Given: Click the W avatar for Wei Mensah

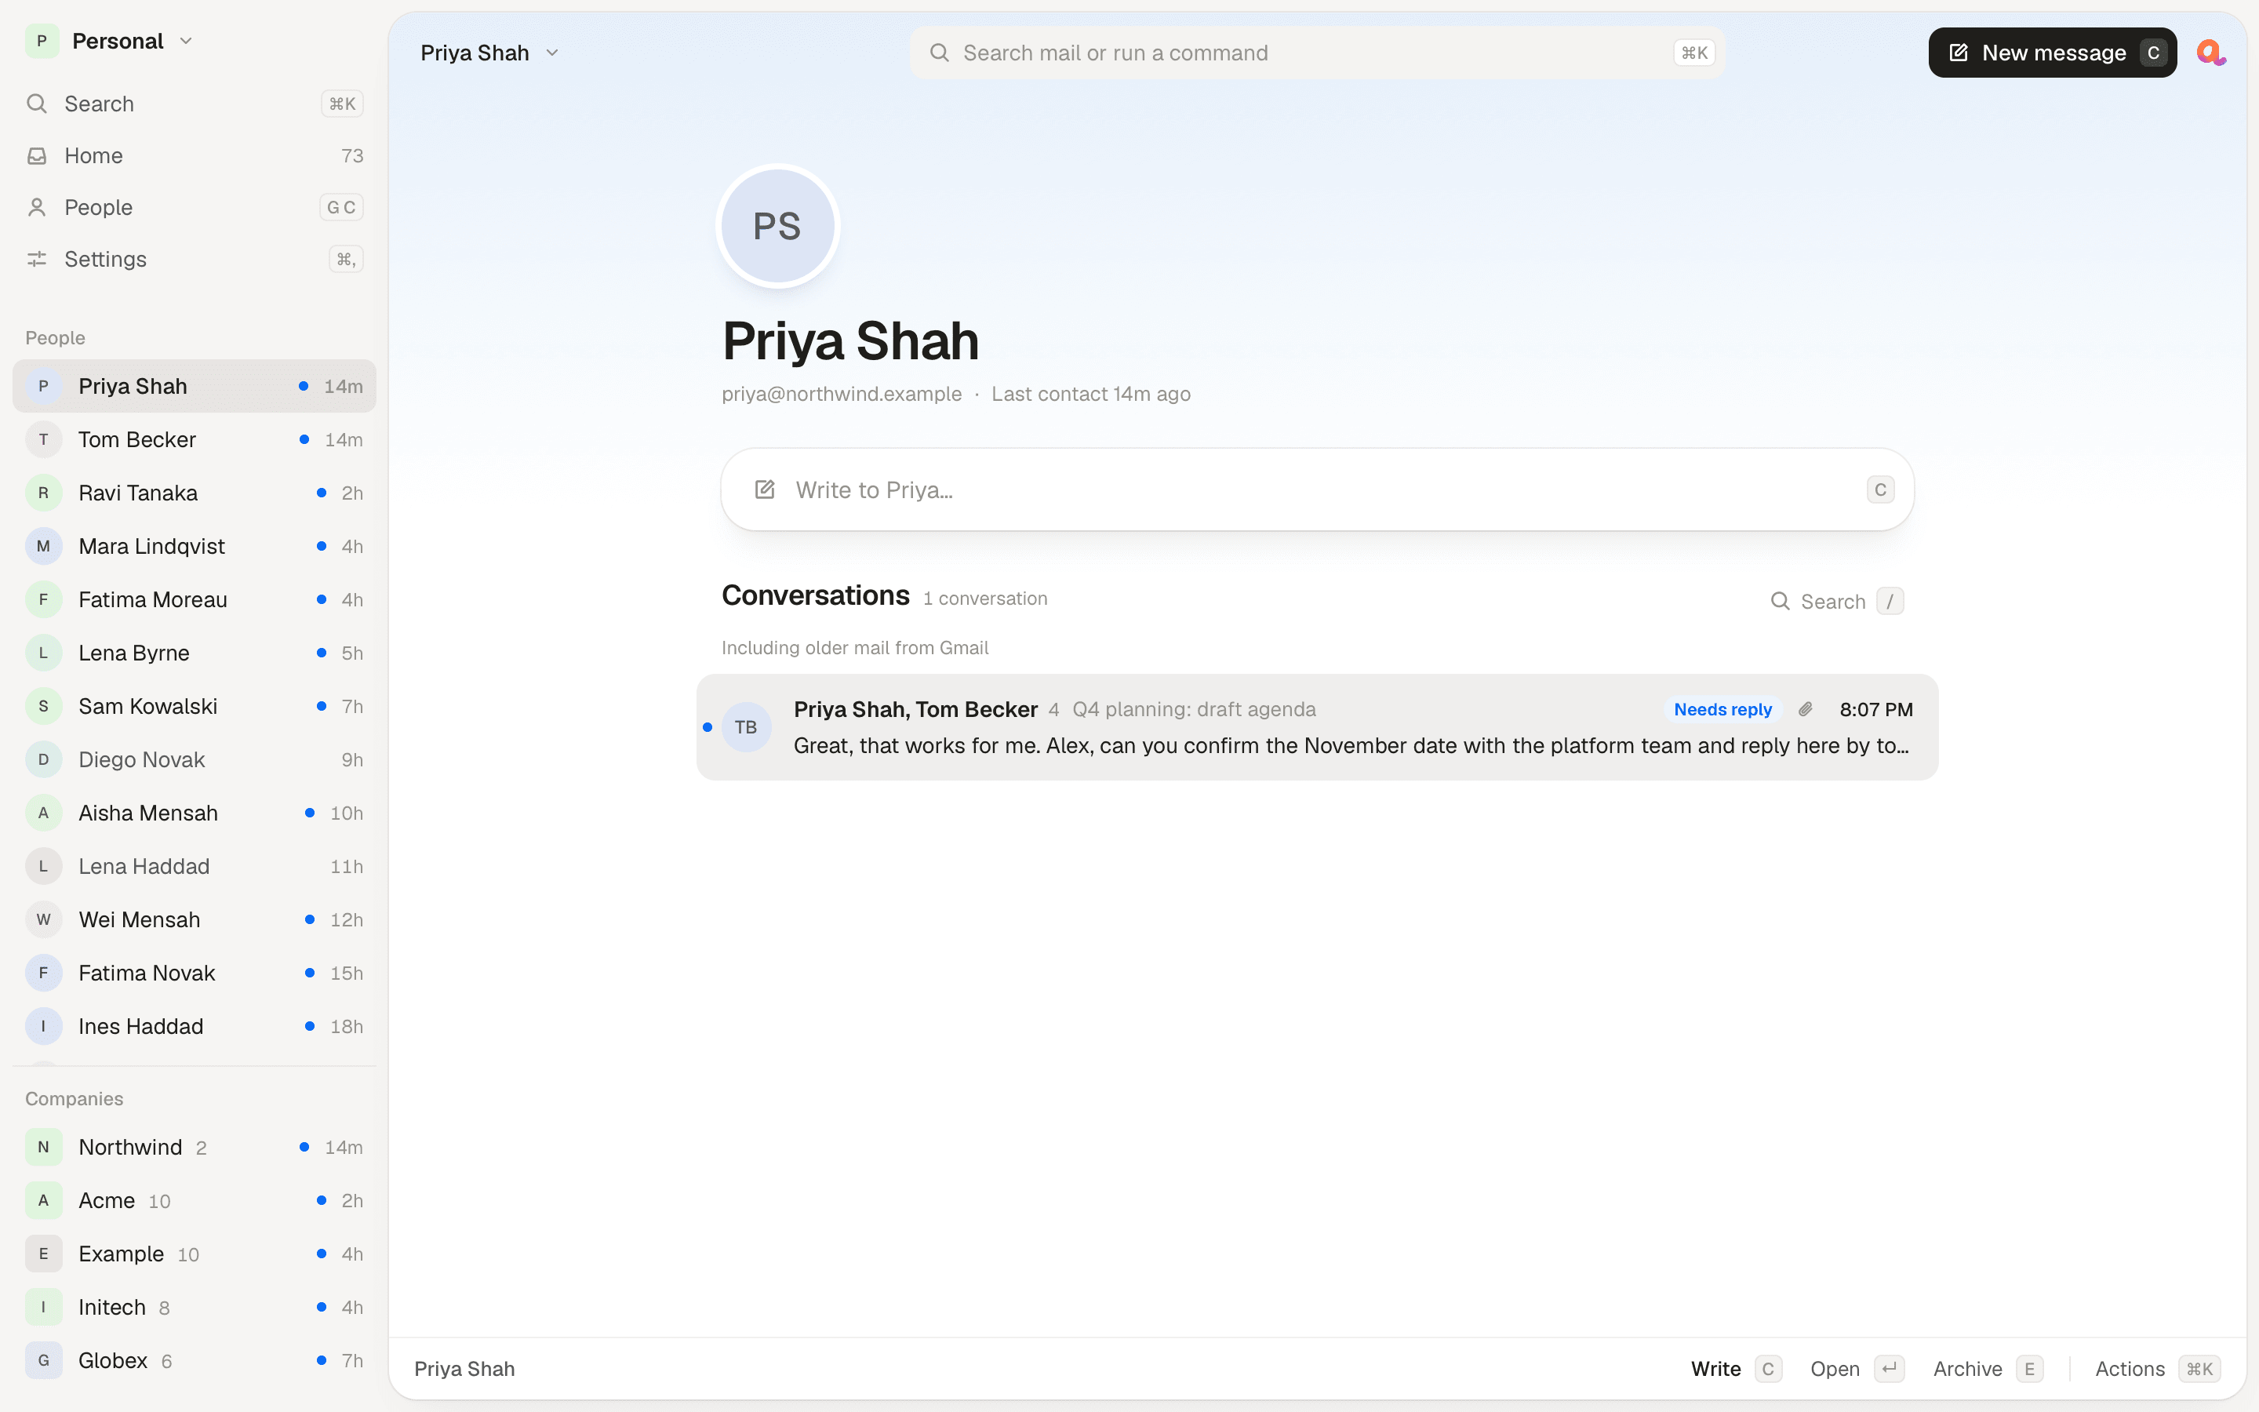Looking at the screenshot, I should pyautogui.click(x=44, y=920).
